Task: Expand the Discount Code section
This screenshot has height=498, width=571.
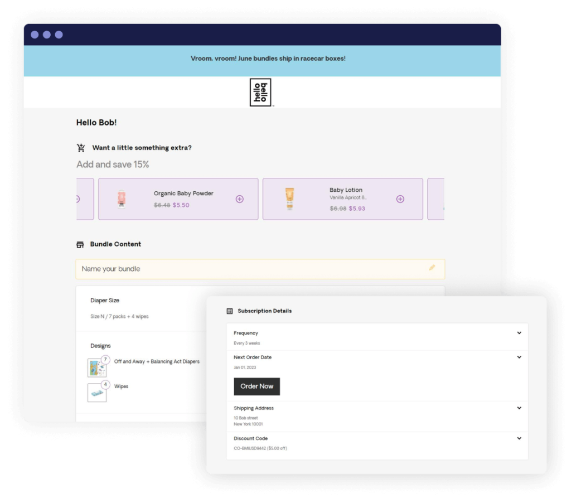Action: (x=520, y=438)
